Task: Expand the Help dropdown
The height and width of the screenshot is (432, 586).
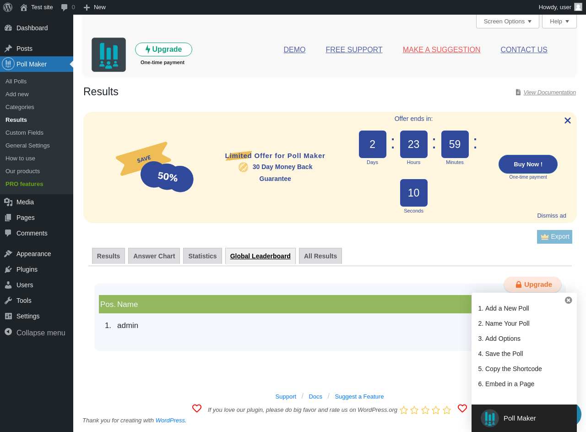Action: pos(559,21)
